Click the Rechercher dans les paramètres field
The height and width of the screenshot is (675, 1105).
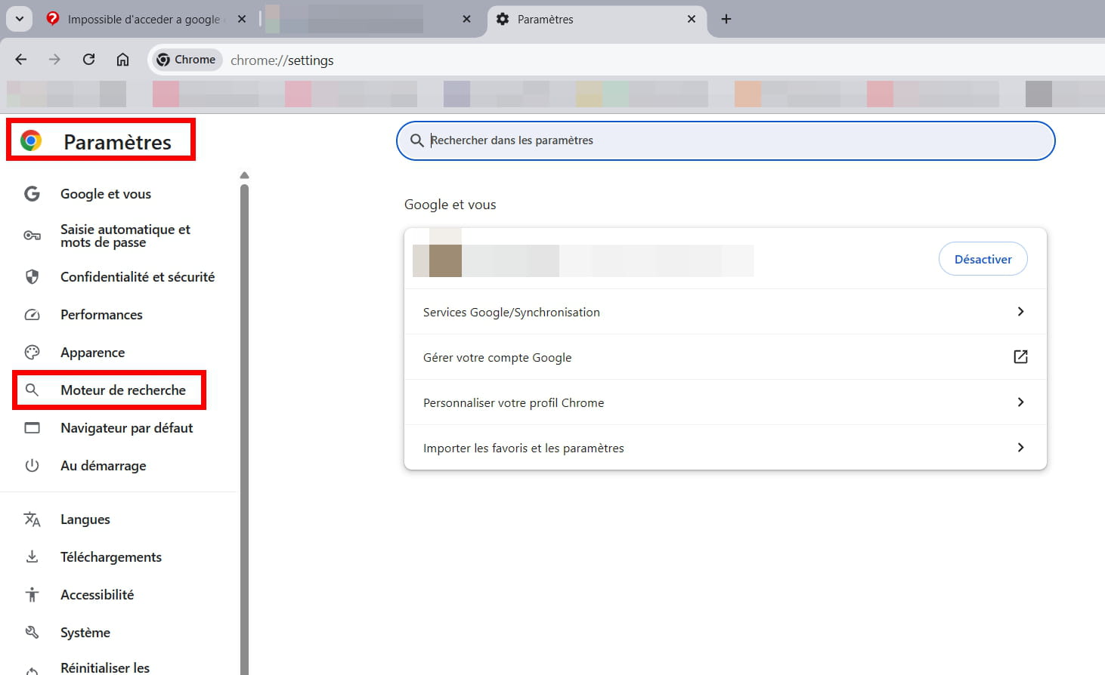point(726,140)
